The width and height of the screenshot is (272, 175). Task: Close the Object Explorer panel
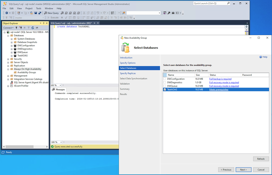coord(47,23)
